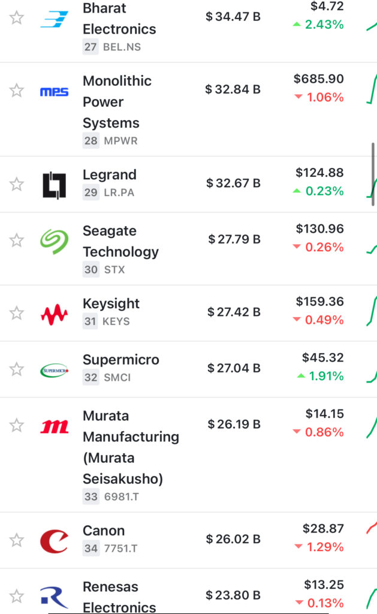
Task: Open the Legrand logo icon
Action: tap(54, 184)
